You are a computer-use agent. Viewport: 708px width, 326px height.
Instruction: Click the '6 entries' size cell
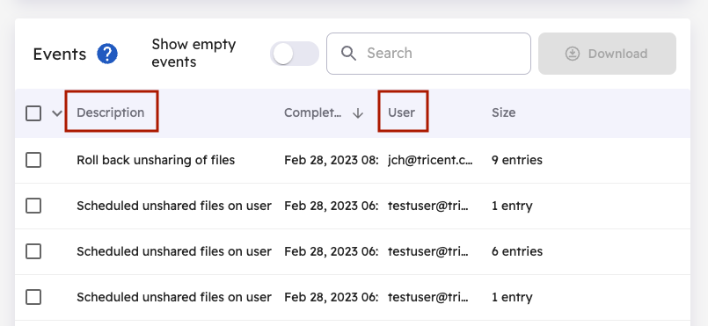[x=517, y=251]
